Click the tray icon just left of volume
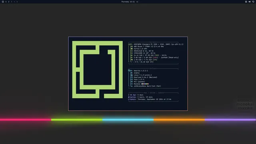 246,2
